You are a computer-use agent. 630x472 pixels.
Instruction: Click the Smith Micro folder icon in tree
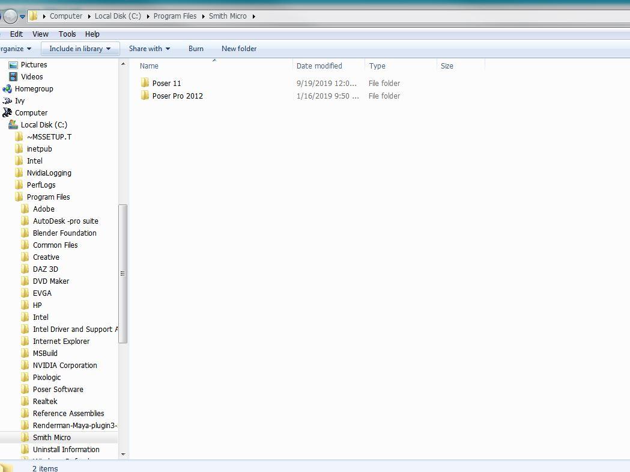[x=25, y=437]
